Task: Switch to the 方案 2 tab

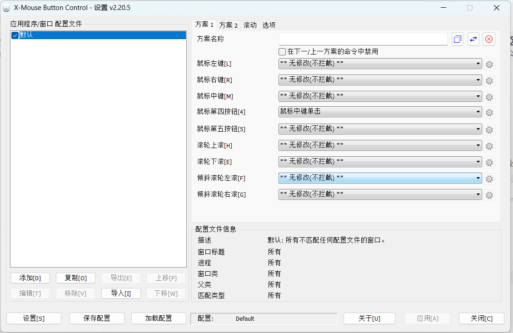Action: click(x=228, y=25)
